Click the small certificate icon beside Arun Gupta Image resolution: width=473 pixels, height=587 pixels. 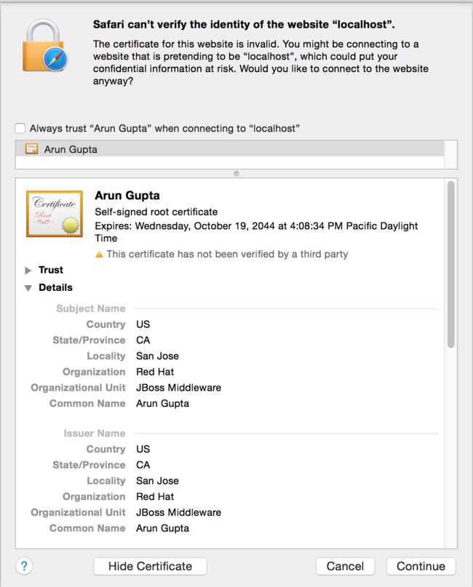click(x=31, y=149)
